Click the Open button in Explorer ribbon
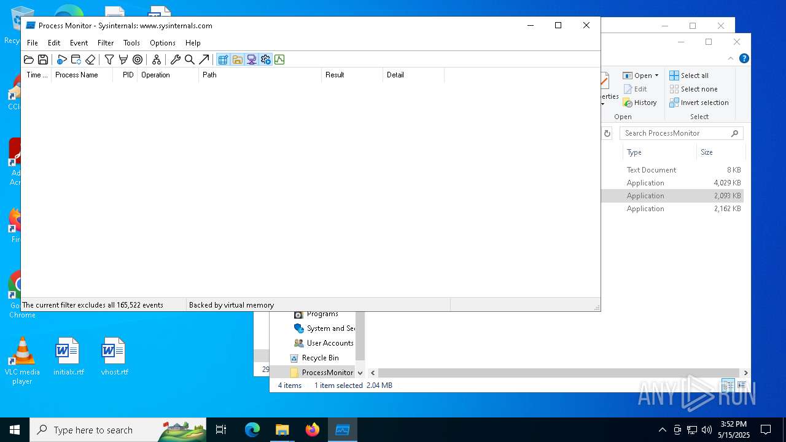Viewport: 786px width, 442px height. tap(637, 76)
